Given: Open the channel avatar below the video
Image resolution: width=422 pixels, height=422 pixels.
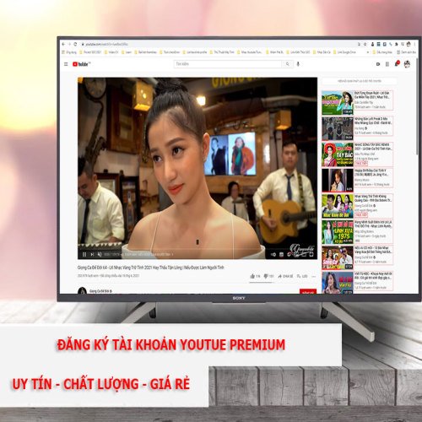Looking at the screenshot, I should [x=82, y=290].
